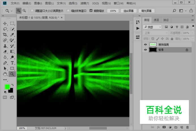The width and height of the screenshot is (196, 131).
Task: Open the Actions panel play icon
Action: 138,28
